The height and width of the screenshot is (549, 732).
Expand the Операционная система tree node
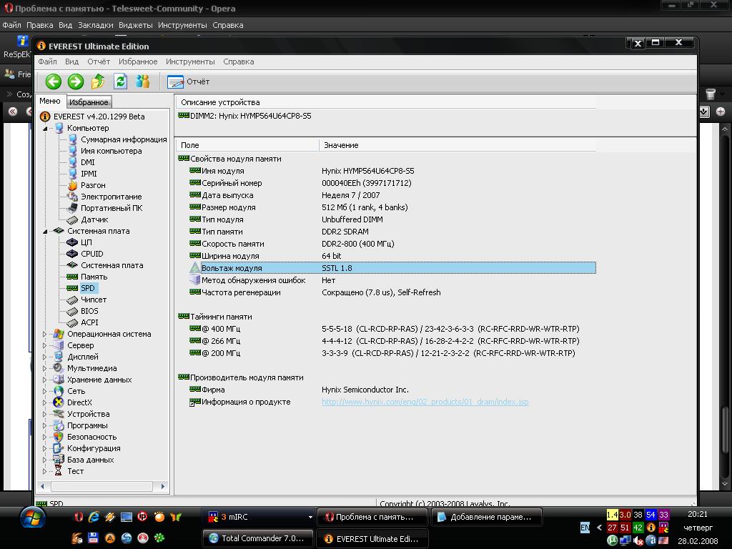45,334
